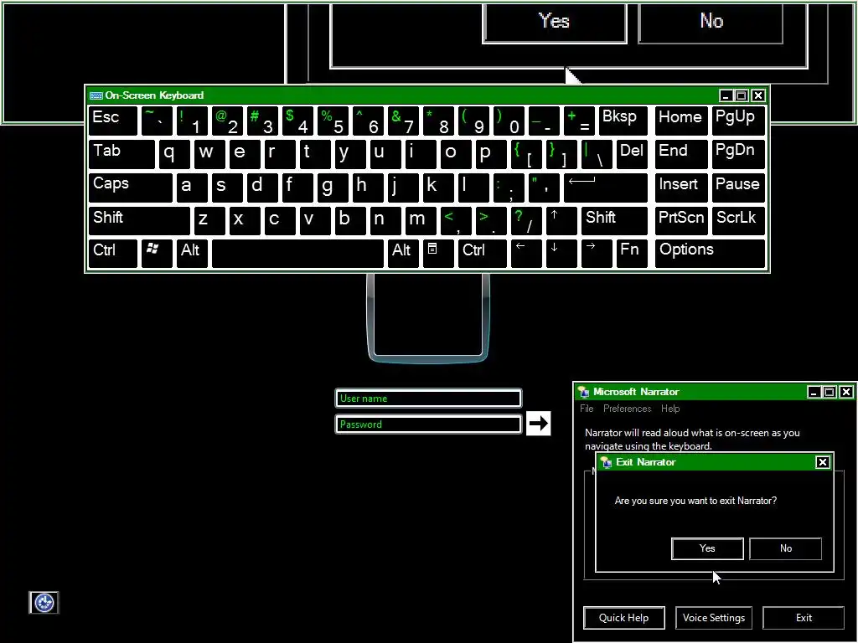This screenshot has width=858, height=643.
Task: Click the PgDn key
Action: pyautogui.click(x=738, y=155)
